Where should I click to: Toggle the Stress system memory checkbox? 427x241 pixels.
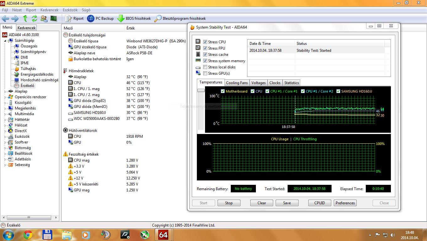coord(205,61)
